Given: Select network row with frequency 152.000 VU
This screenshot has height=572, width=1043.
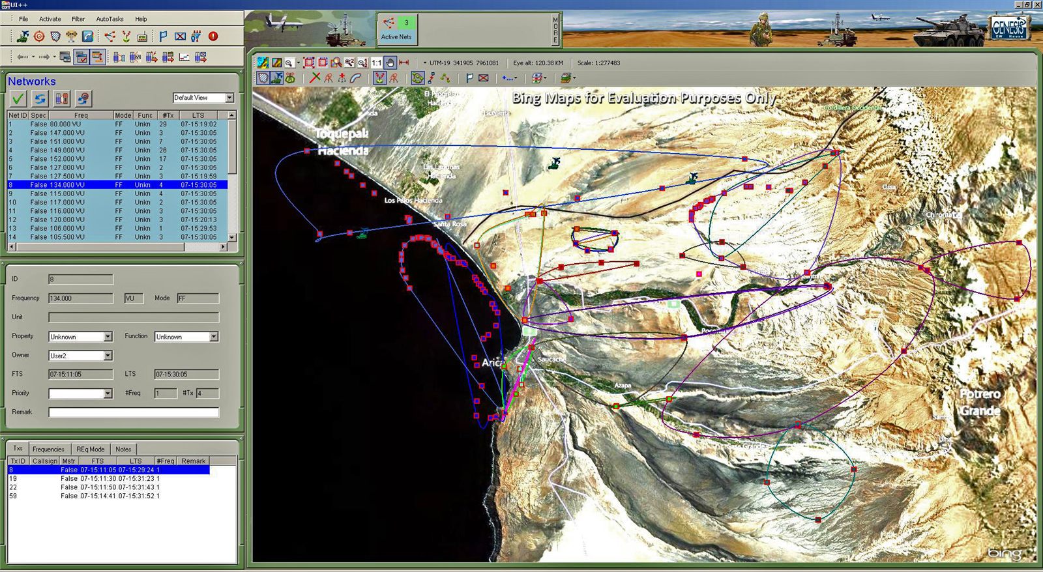Looking at the screenshot, I should coord(117,159).
